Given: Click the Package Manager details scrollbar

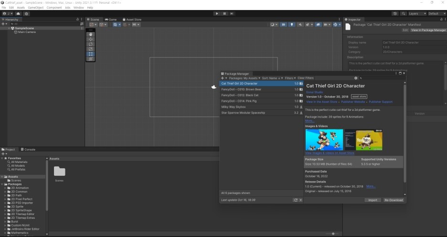Looking at the screenshot, I should pyautogui.click(x=405, y=133).
